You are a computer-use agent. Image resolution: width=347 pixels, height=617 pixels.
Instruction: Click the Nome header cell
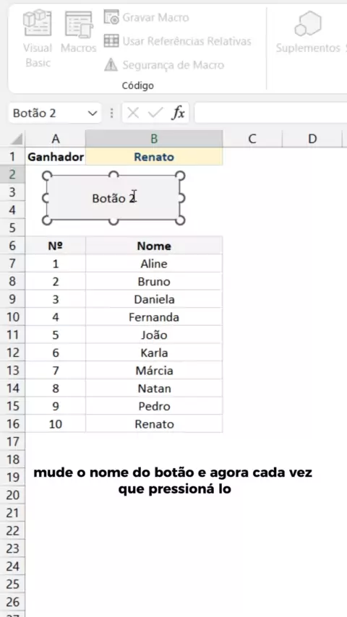tap(154, 246)
